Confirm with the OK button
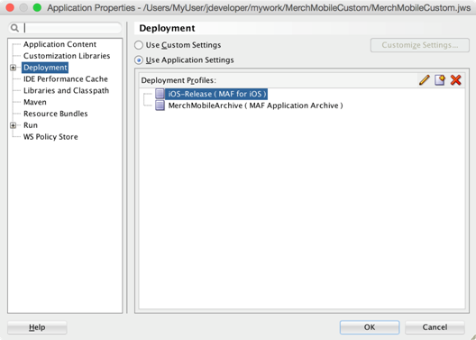The image size is (476, 340). point(370,327)
